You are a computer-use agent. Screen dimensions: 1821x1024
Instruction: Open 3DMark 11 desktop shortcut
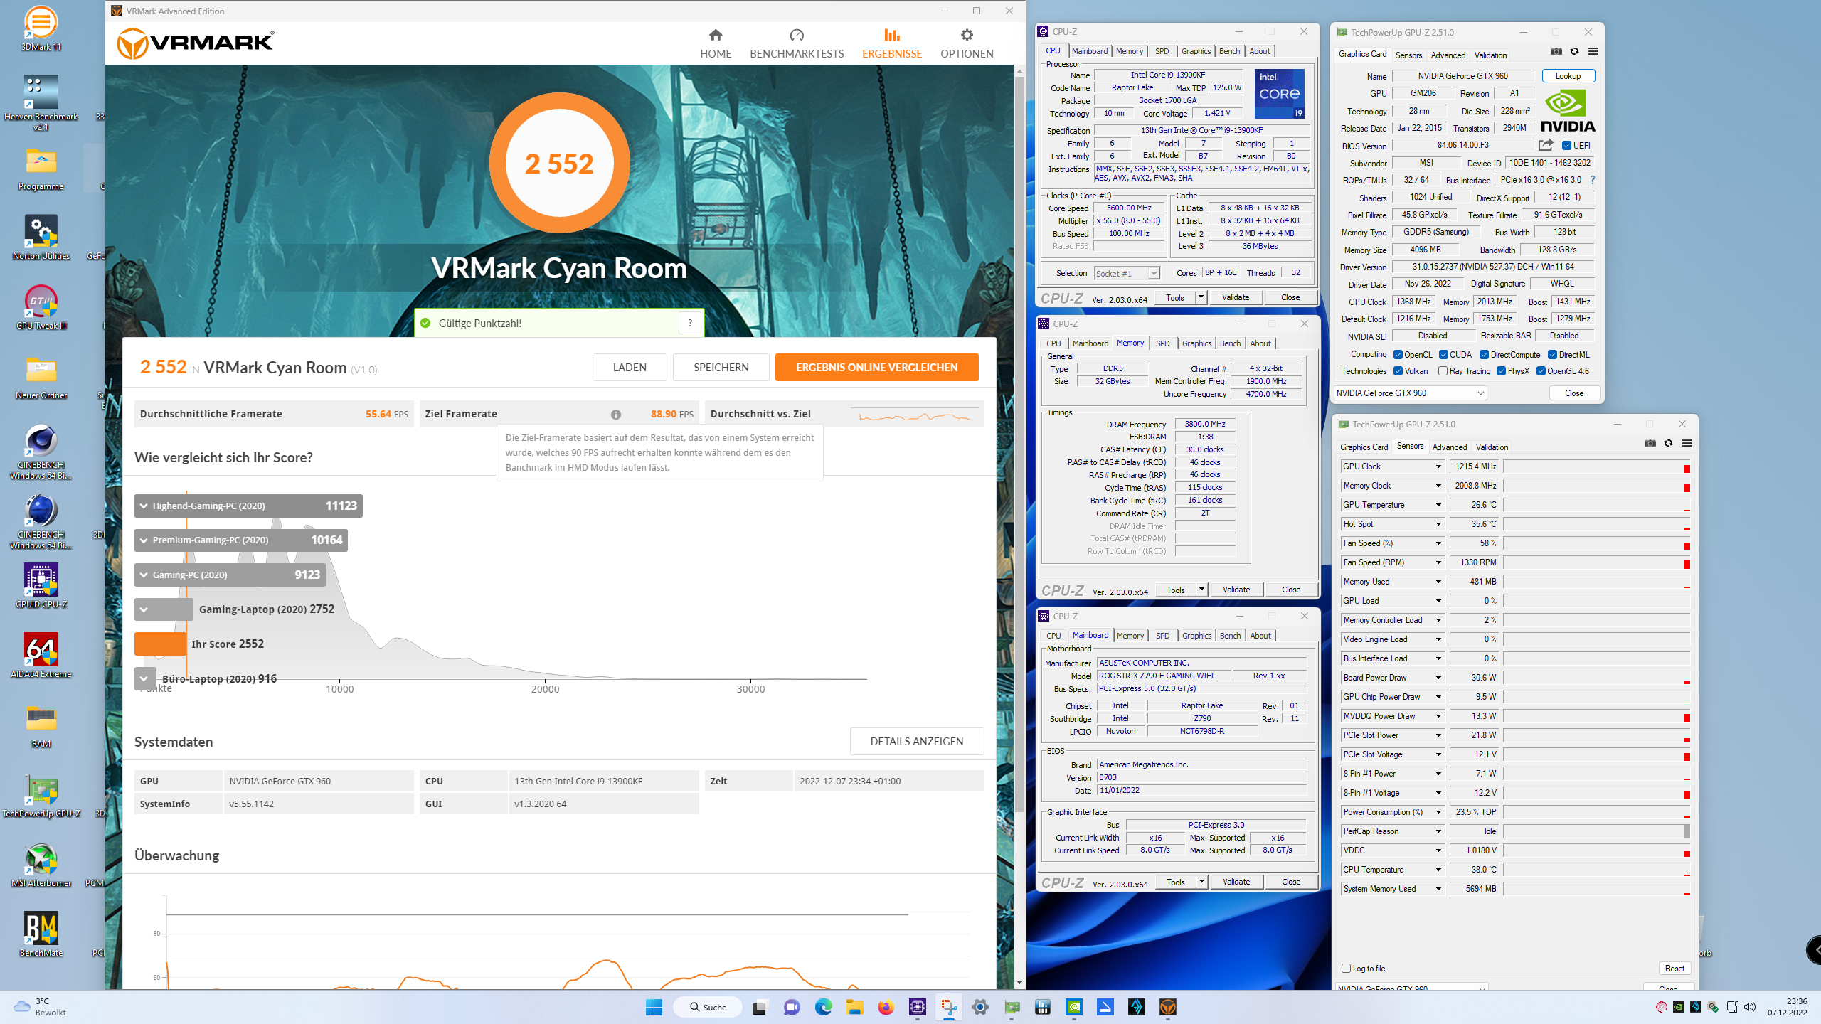pos(41,29)
